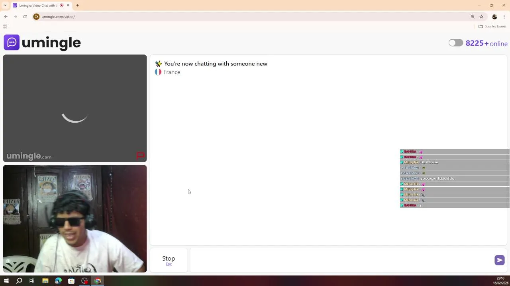510x286 pixels.
Task: Click your own webcam preview
Action: 75,219
